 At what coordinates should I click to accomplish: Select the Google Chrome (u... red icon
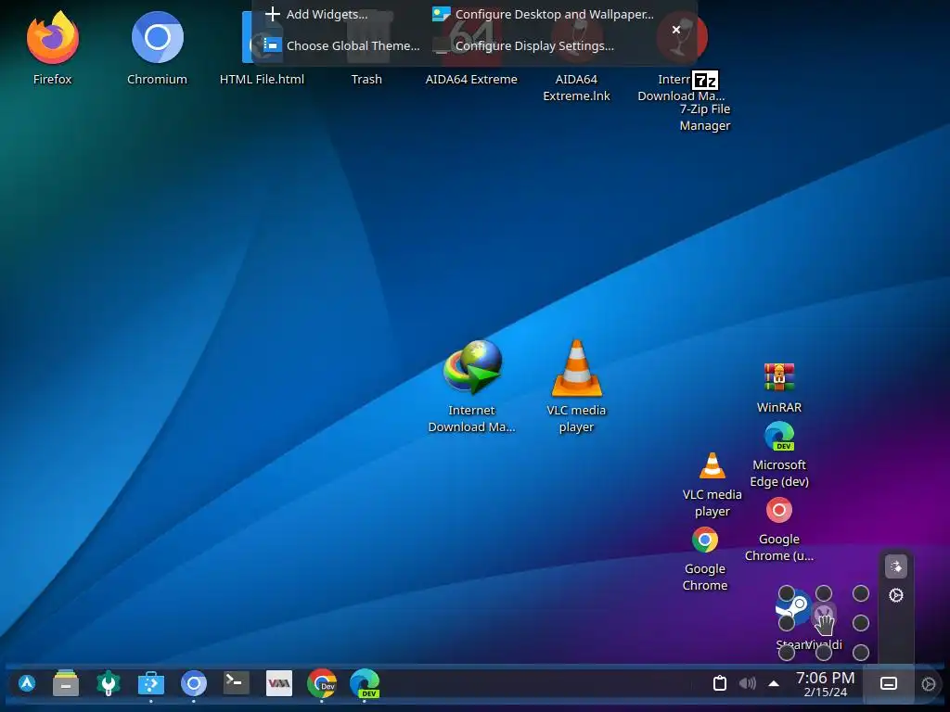779,511
